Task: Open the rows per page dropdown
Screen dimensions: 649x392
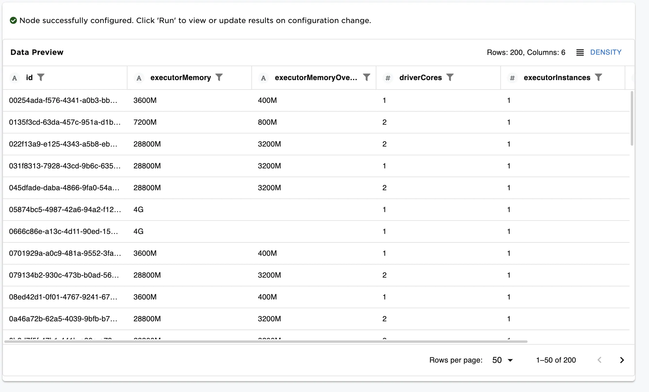Action: click(502, 360)
